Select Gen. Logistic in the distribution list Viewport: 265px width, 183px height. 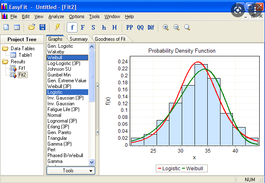pos(67,46)
